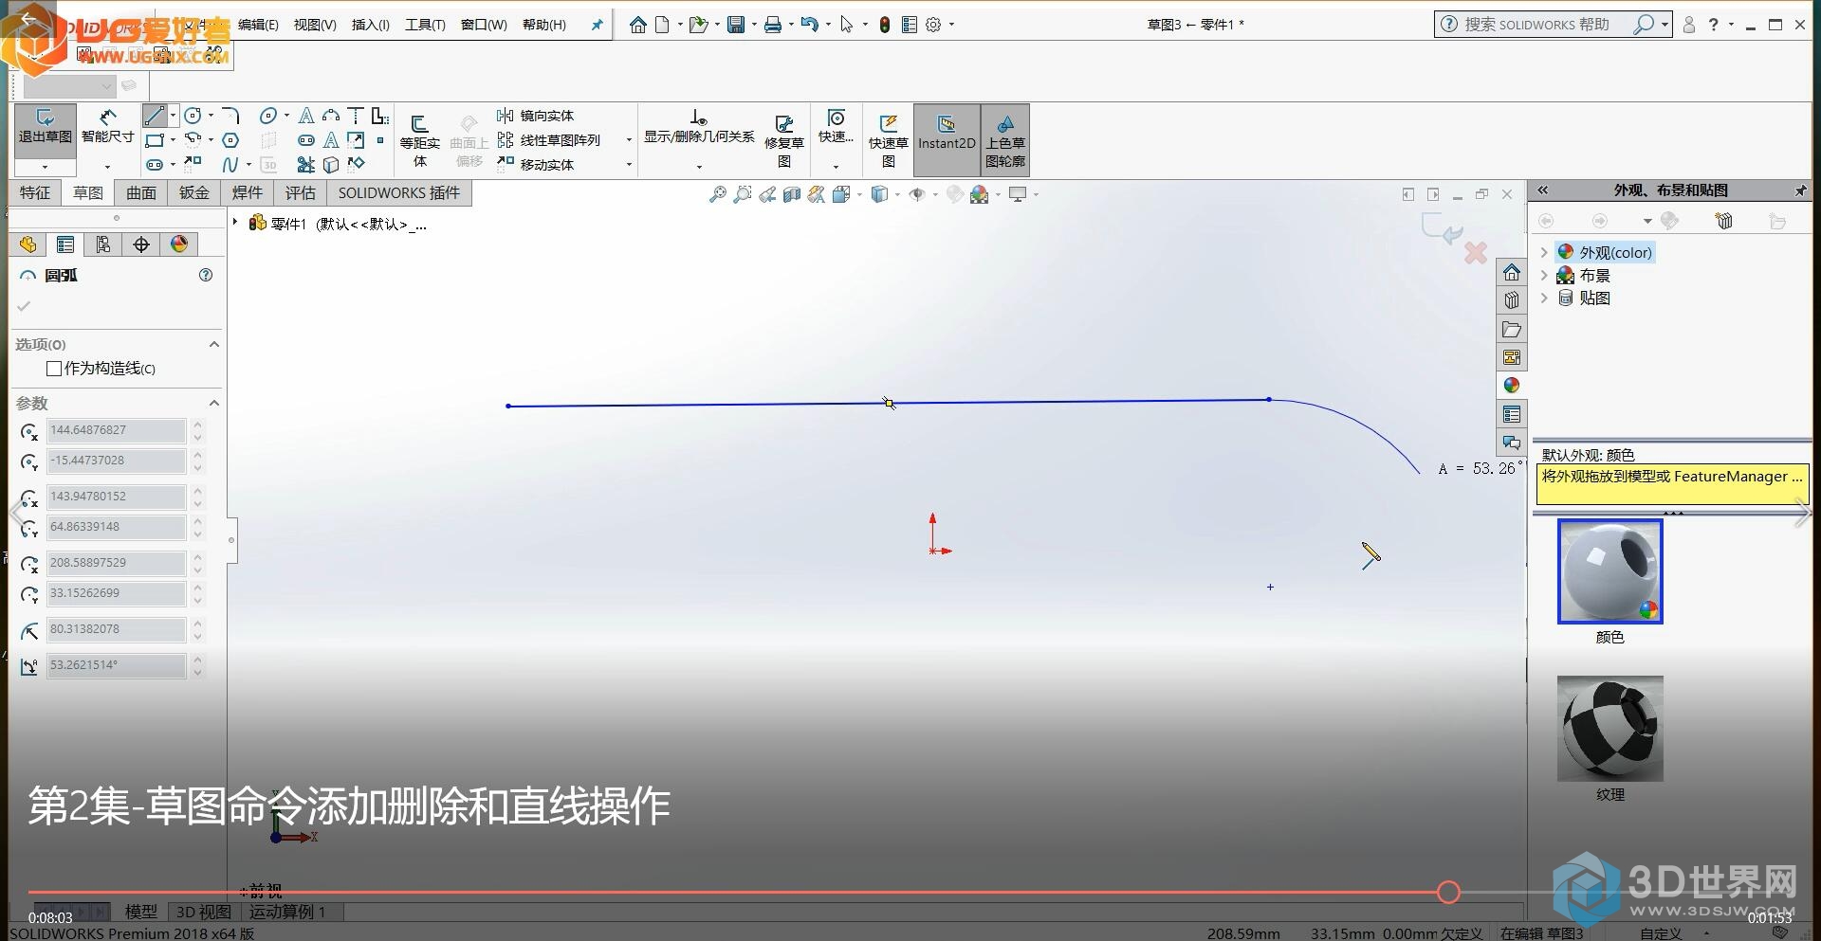
Task: Switch to the PropertyManager tab icon
Action: pyautogui.click(x=65, y=244)
